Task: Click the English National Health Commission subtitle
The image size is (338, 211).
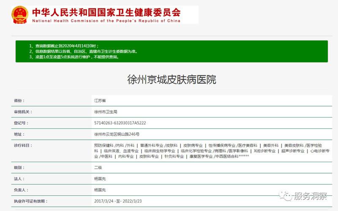Action: click(106, 21)
